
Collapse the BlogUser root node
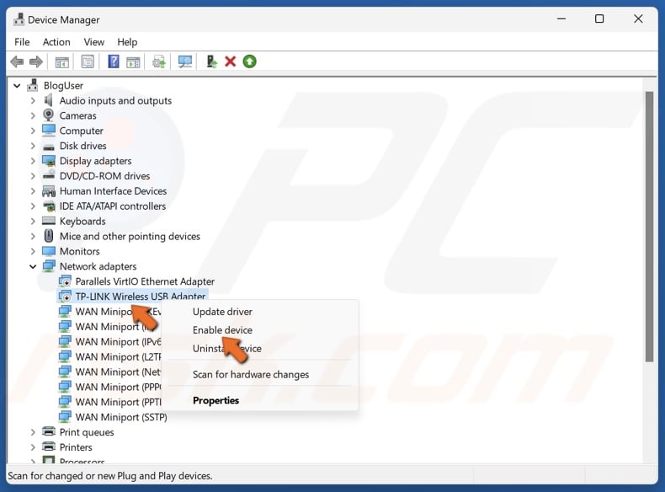point(17,86)
